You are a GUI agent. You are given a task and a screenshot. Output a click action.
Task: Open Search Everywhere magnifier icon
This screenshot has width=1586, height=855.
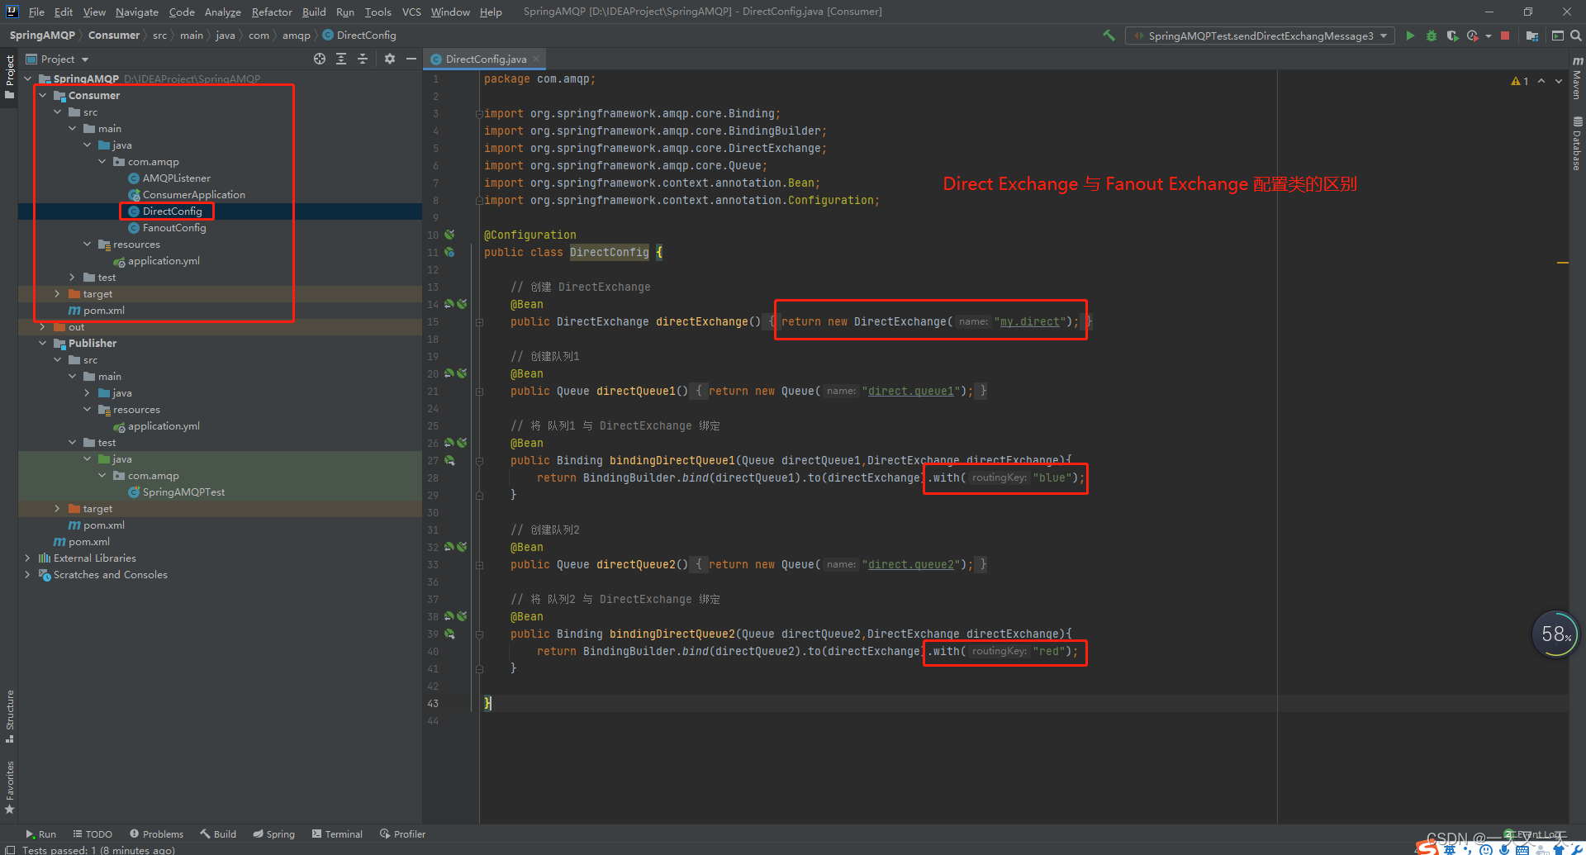pyautogui.click(x=1576, y=36)
